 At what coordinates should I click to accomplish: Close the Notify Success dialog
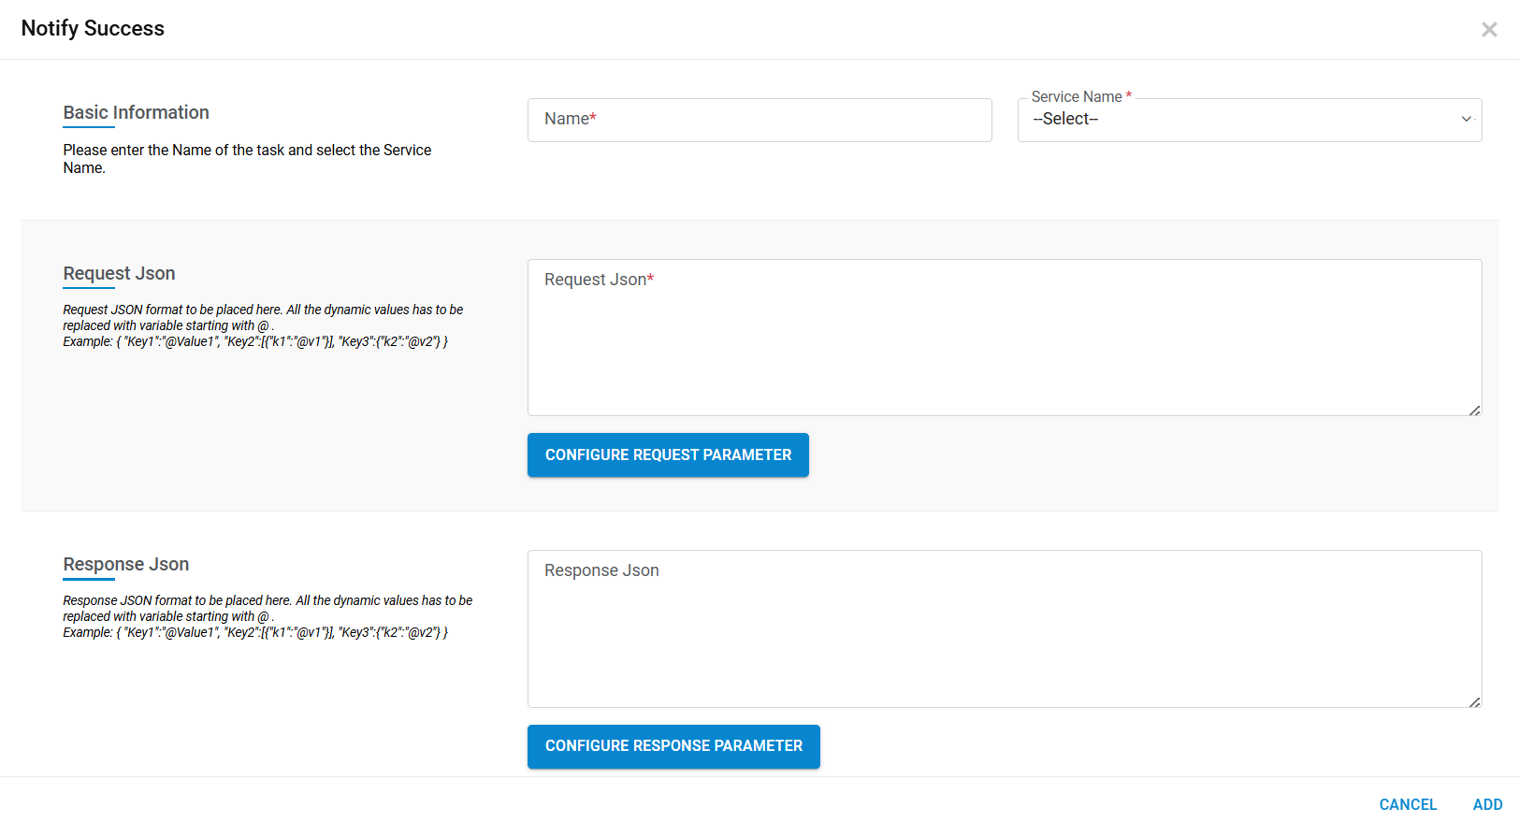pyautogui.click(x=1489, y=30)
